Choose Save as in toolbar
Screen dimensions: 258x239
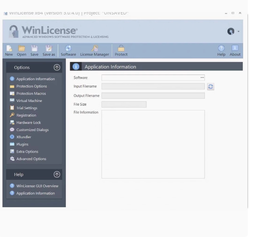tap(49, 51)
